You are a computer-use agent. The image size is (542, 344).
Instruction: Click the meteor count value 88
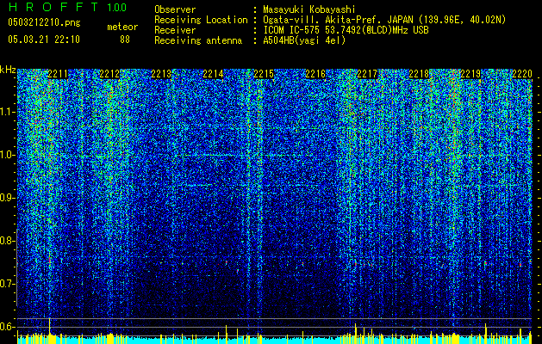click(x=125, y=40)
